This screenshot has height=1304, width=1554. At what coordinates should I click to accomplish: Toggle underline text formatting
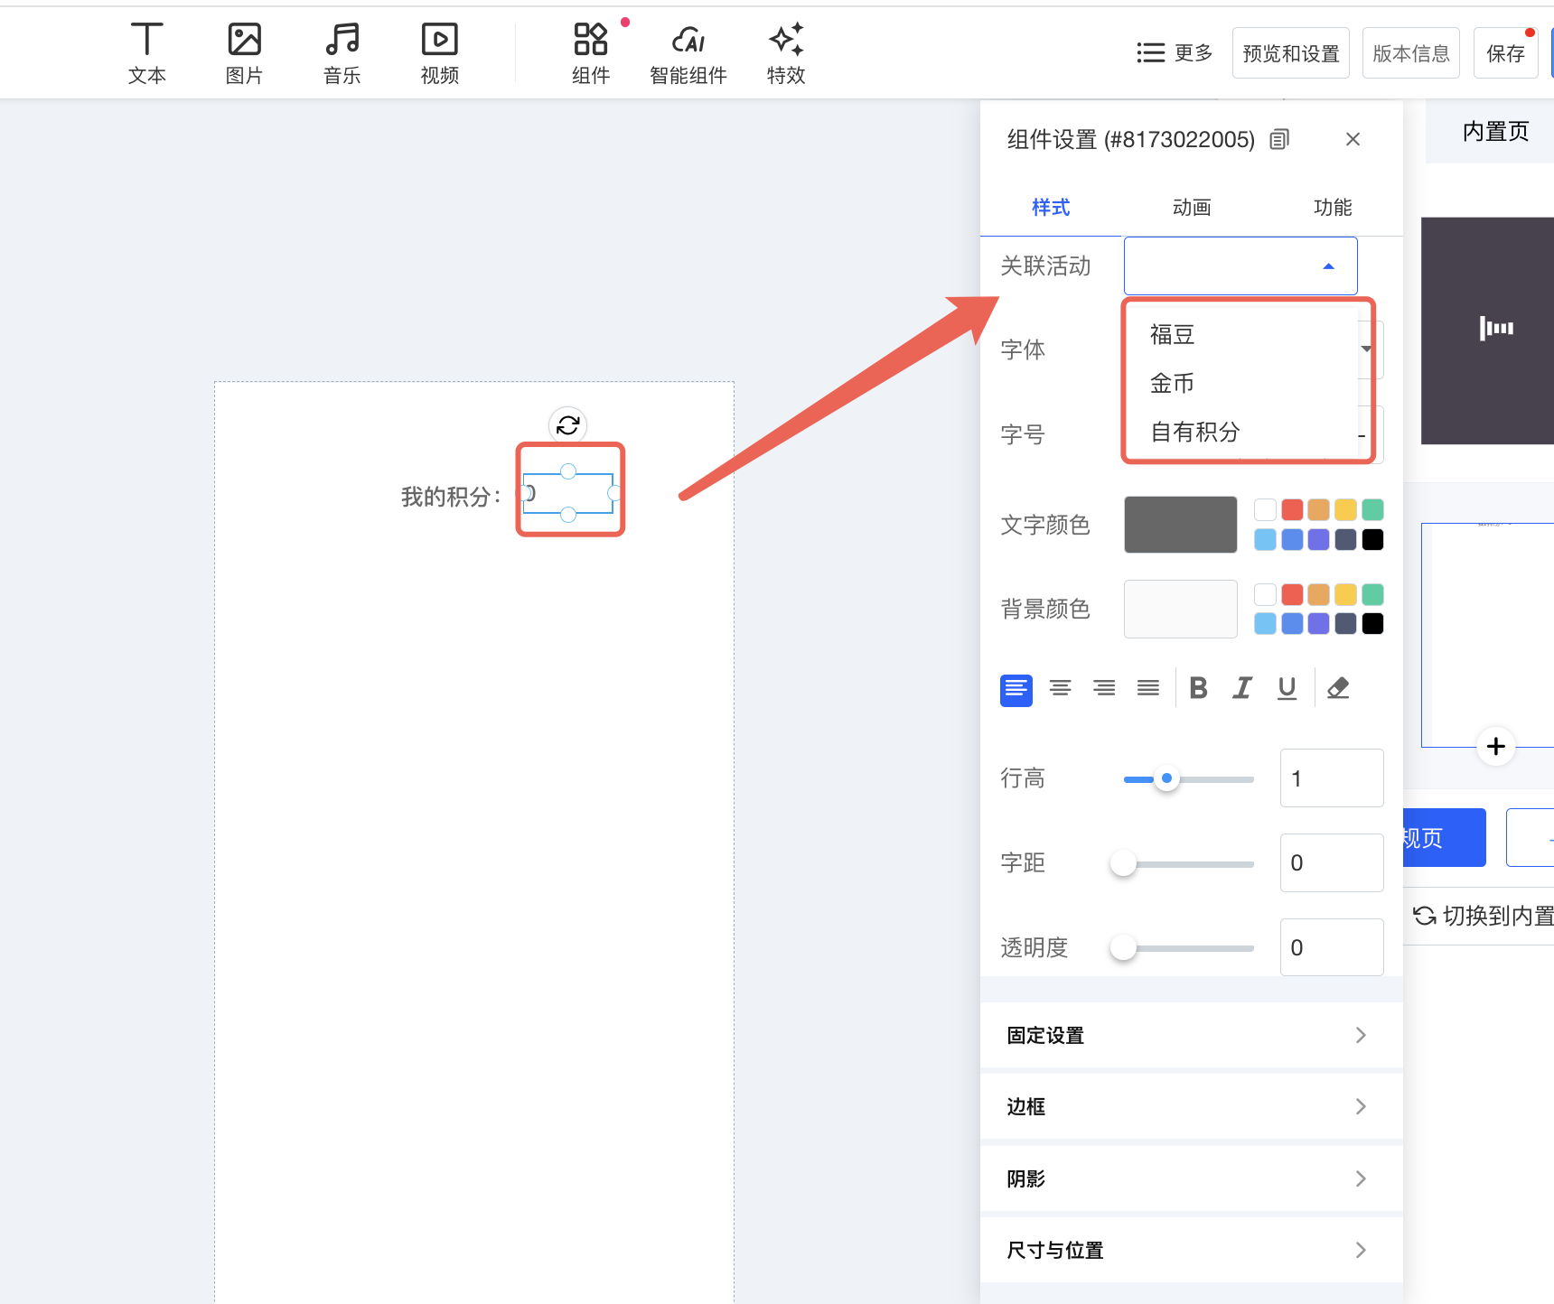[1287, 688]
